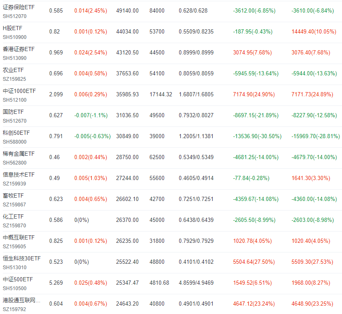
Task: Select stock code SZ159870
Action: coord(14,226)
